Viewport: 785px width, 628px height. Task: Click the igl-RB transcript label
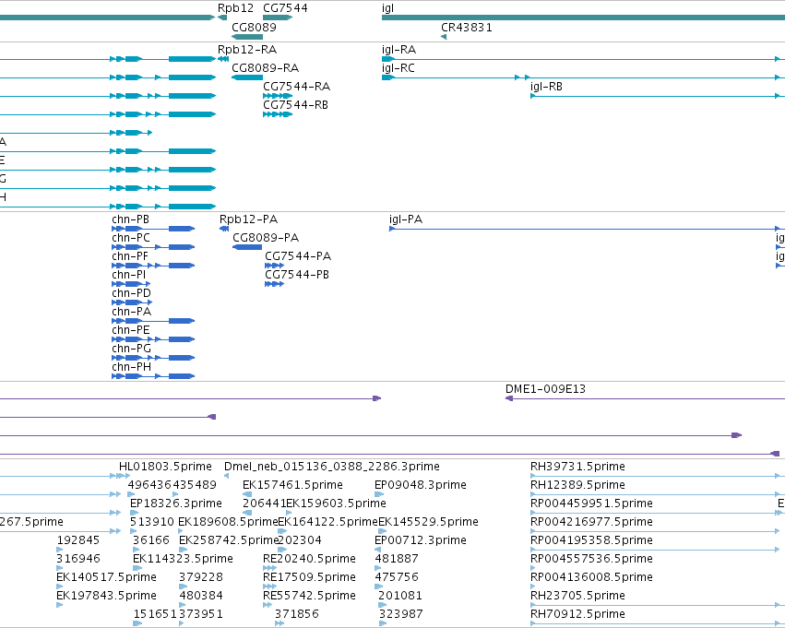(x=547, y=87)
